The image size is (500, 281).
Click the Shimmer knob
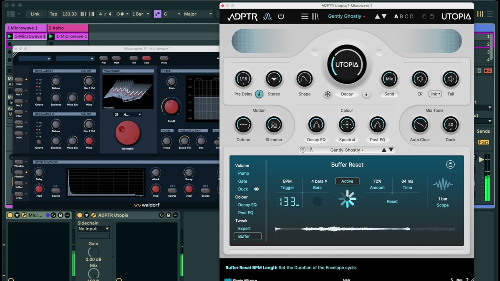(x=274, y=124)
